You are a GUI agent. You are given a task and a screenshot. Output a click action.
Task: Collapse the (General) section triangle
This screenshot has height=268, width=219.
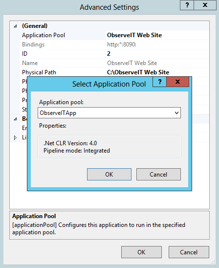click(x=15, y=26)
